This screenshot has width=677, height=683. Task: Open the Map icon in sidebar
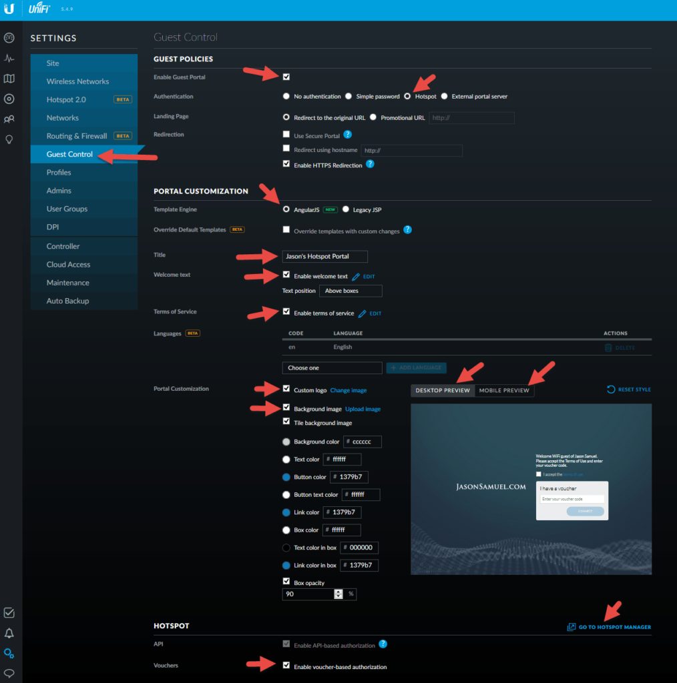pyautogui.click(x=9, y=79)
